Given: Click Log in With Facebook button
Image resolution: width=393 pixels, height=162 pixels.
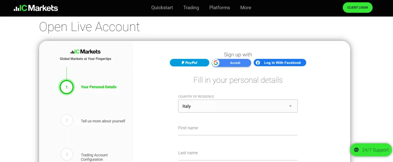Looking at the screenshot, I should [280, 63].
